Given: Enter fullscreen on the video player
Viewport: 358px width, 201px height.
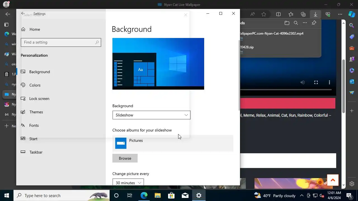Looking at the screenshot, I should click(x=316, y=82).
